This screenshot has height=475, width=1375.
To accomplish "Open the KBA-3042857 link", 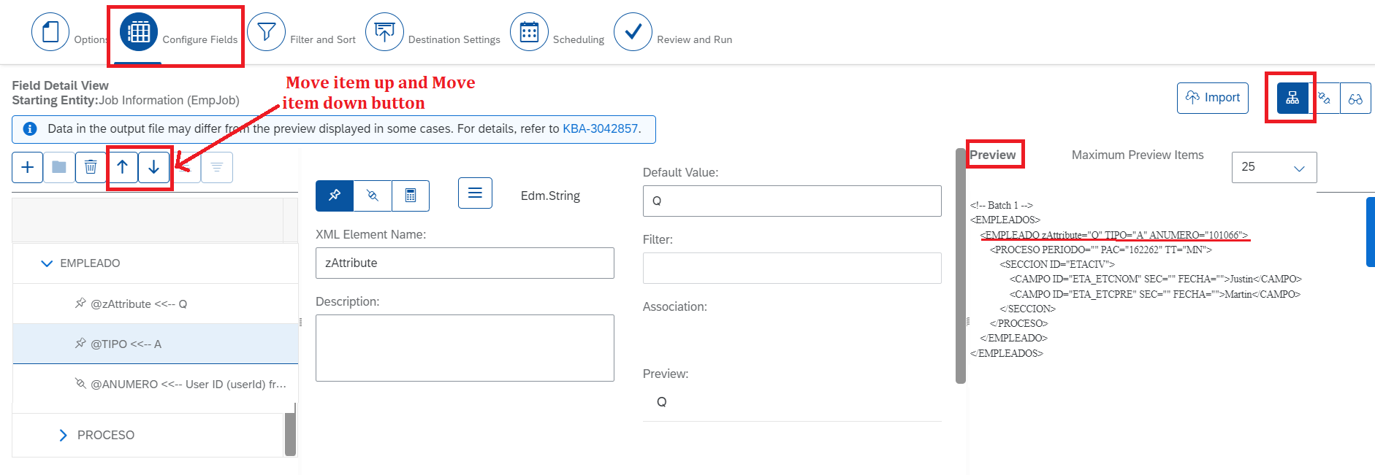I will (600, 128).
